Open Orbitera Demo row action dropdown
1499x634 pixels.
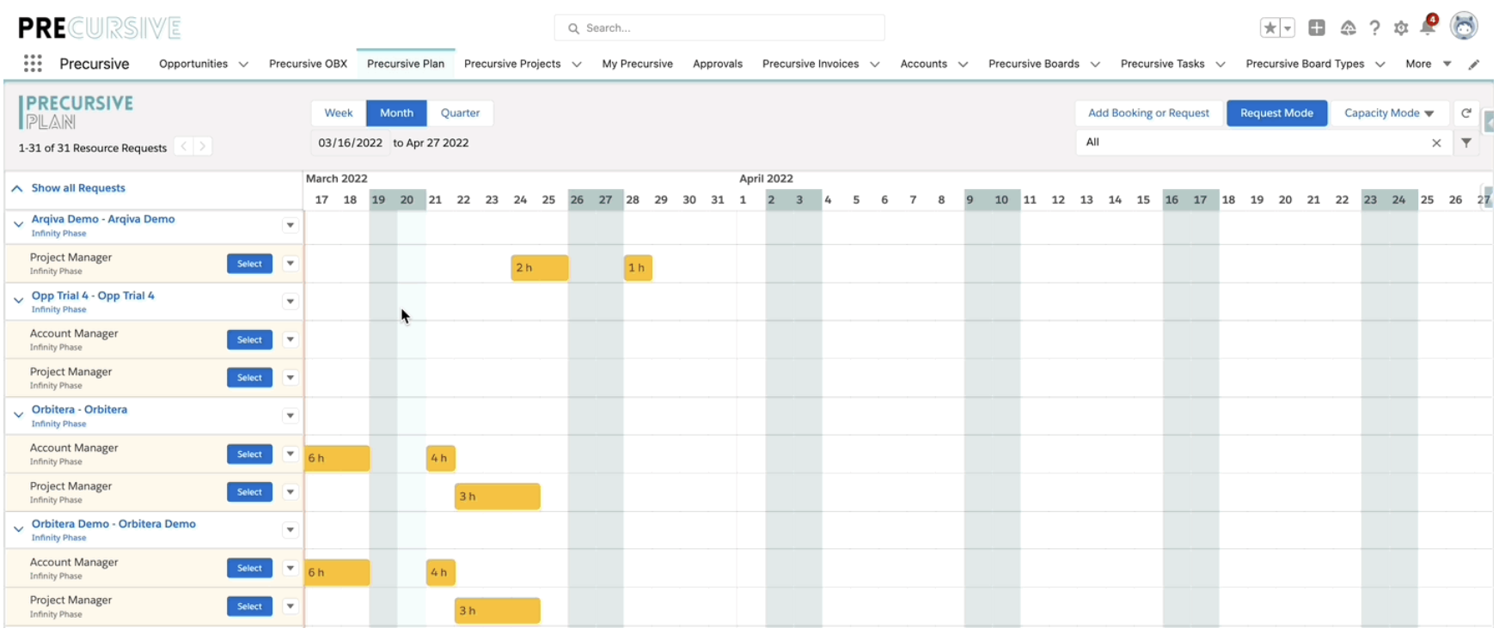tap(291, 530)
